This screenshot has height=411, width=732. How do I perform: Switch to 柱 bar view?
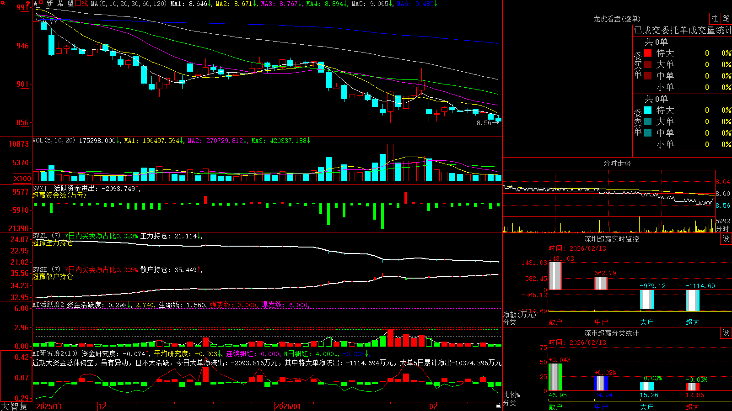(715, 18)
